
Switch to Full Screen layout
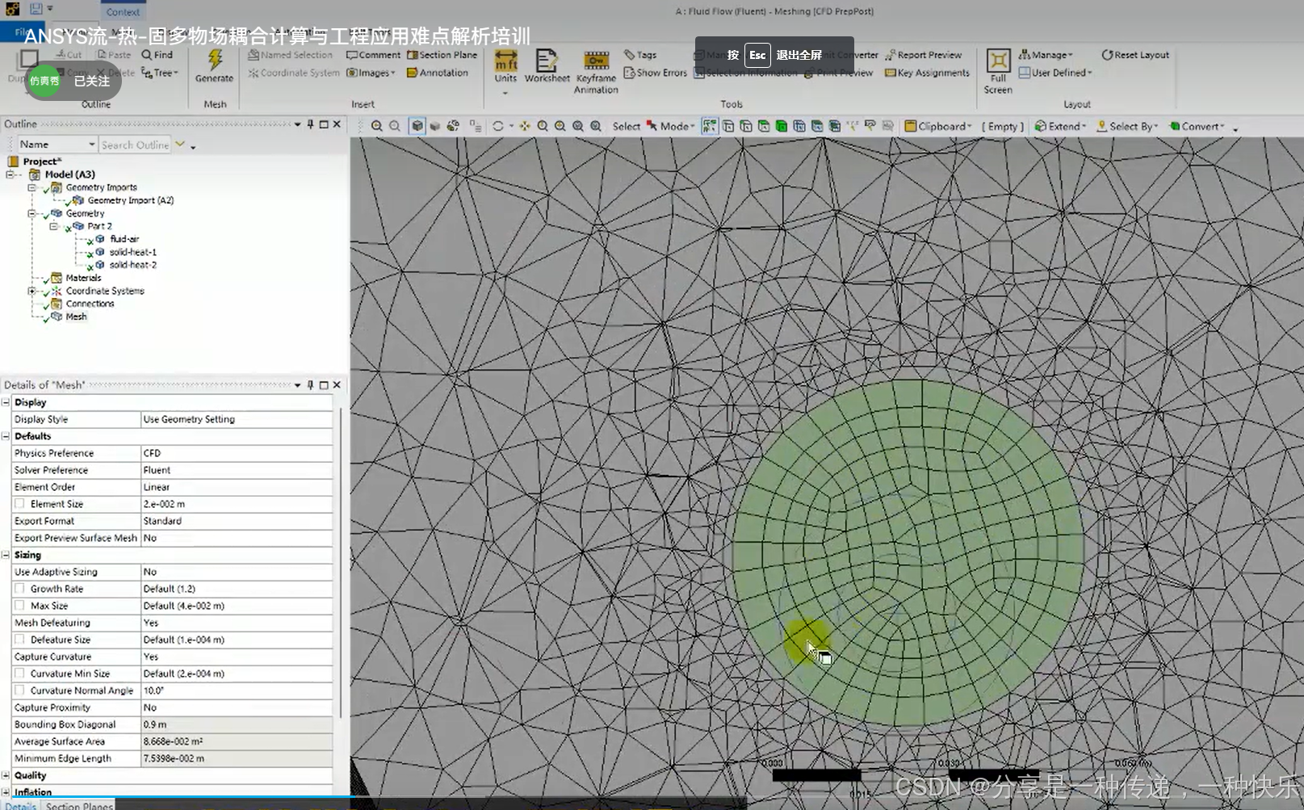(998, 72)
